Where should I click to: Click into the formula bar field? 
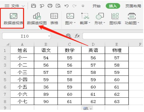pos(113,36)
